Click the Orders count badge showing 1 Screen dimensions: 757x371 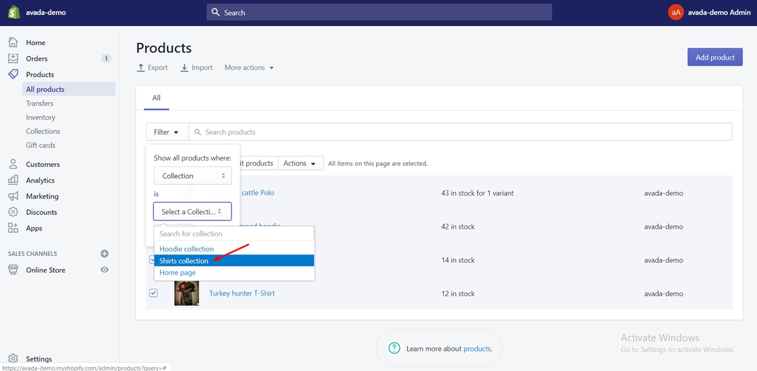(x=106, y=59)
